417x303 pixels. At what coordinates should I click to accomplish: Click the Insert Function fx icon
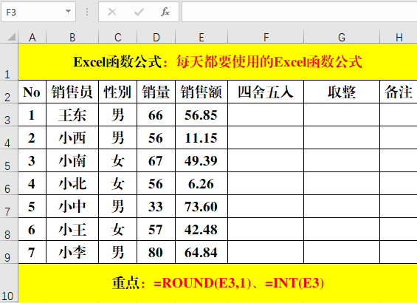tap(165, 12)
